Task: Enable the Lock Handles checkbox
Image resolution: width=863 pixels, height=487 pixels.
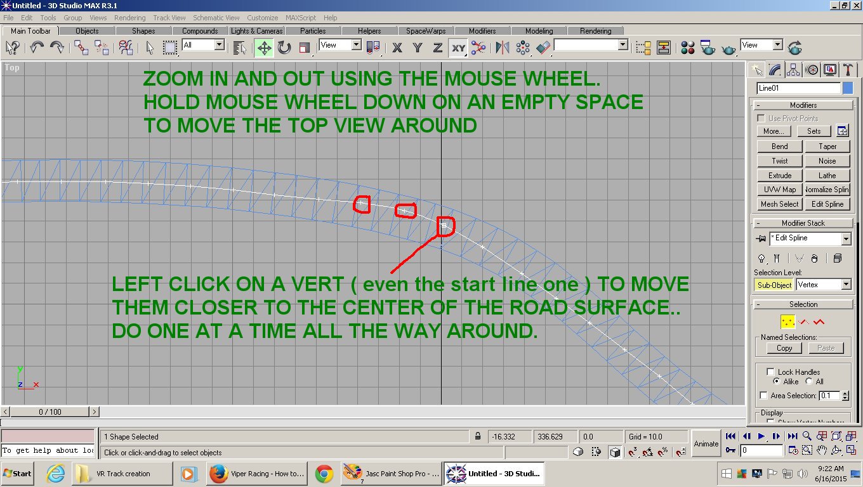Action: (770, 372)
